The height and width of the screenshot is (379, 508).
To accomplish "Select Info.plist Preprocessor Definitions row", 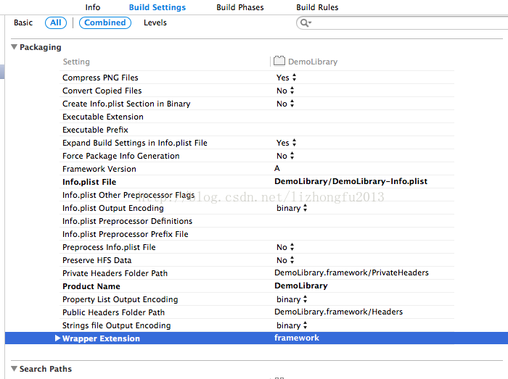I will coord(257,221).
